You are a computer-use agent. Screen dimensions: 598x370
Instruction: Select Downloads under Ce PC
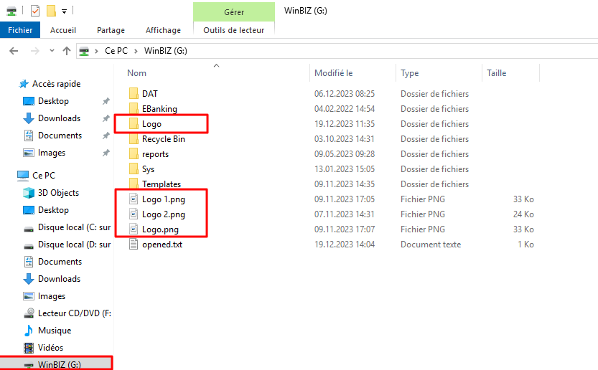click(59, 279)
